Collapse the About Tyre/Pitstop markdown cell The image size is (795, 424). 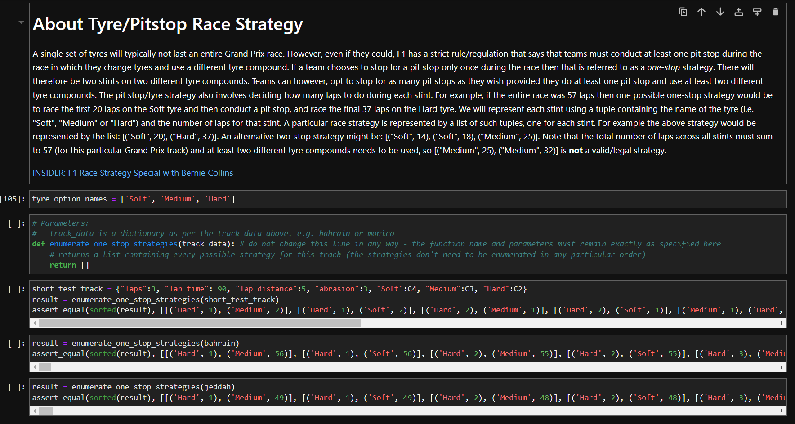coord(21,22)
